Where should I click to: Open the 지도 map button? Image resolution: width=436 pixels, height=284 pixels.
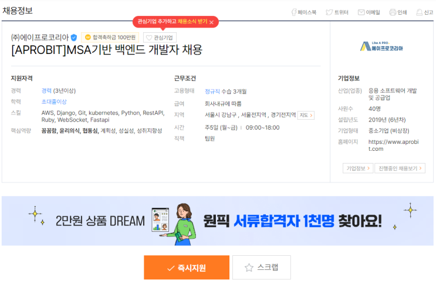coord(306,115)
